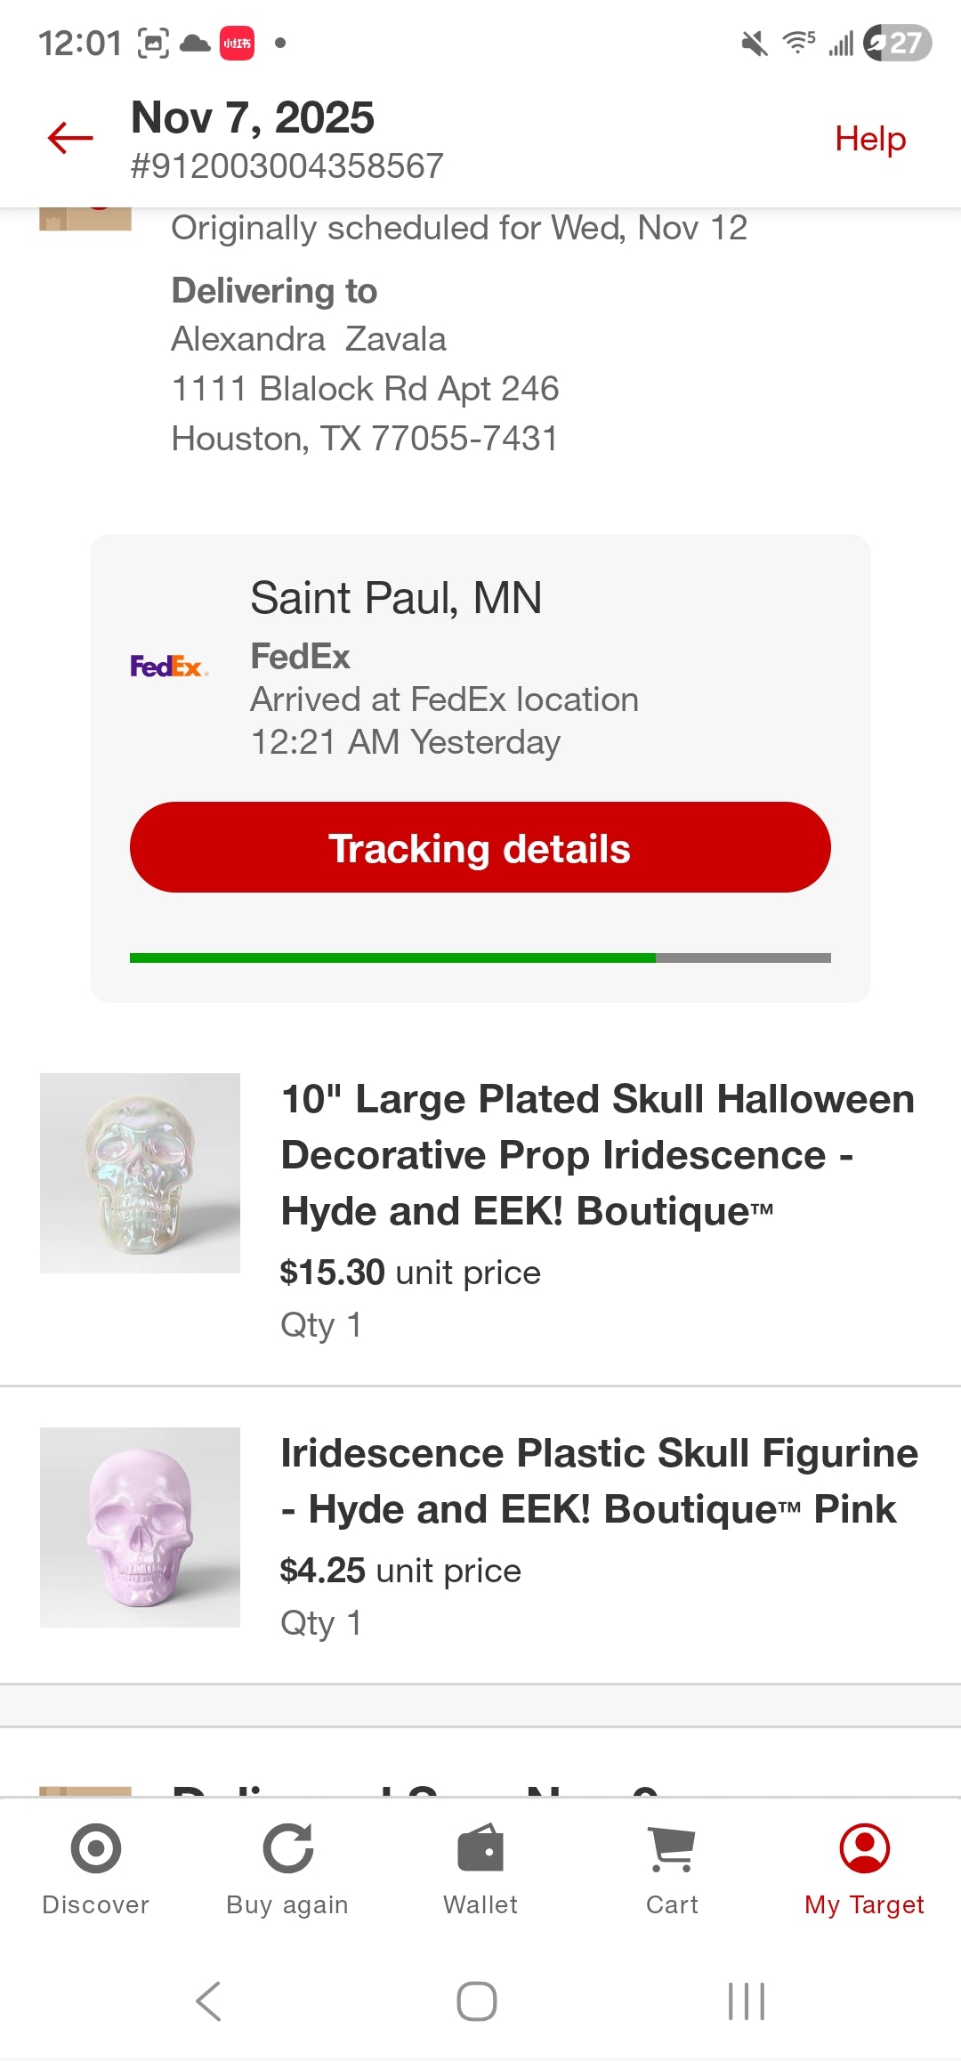The image size is (961, 2061).
Task: Tap the silent mode status bar icon
Action: point(754,43)
